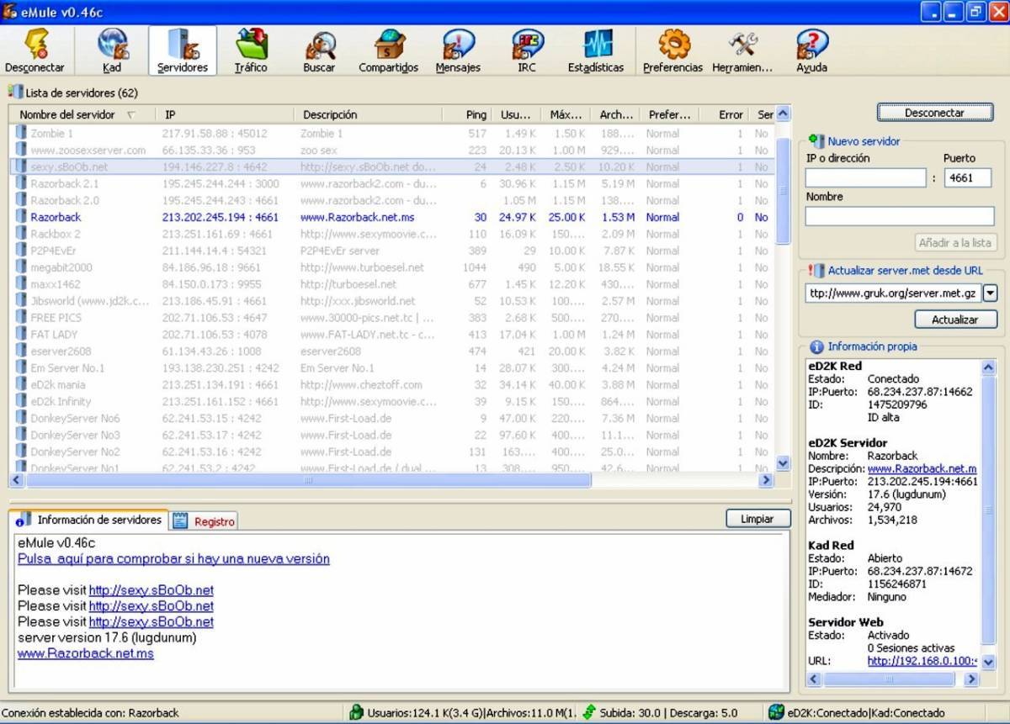Focus the IP o dirección field
This screenshot has width=1010, height=724.
pyautogui.click(x=866, y=178)
